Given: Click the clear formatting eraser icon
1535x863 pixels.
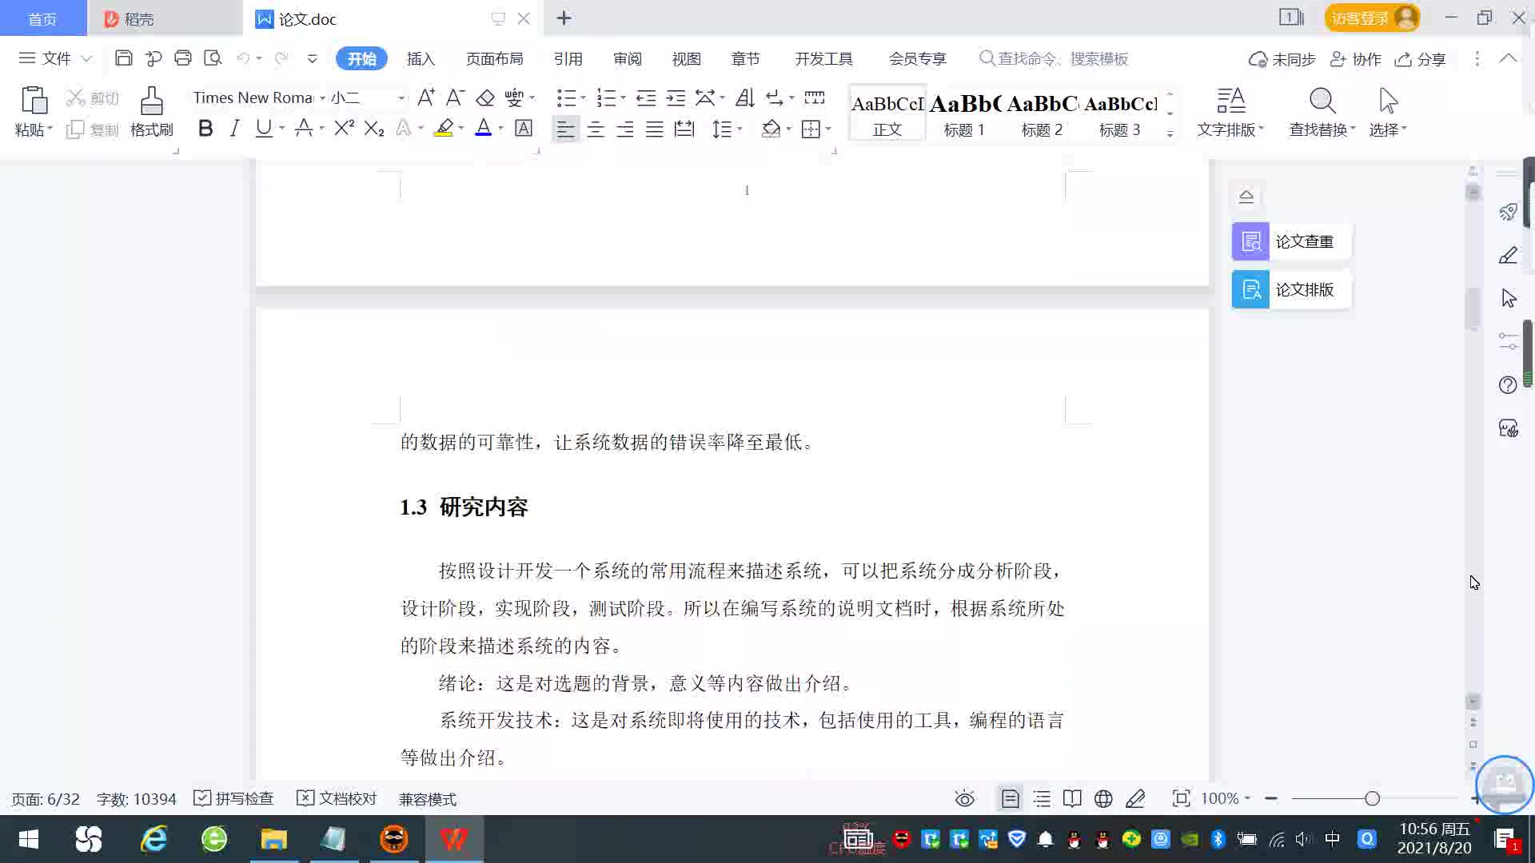Looking at the screenshot, I should pos(485,97).
